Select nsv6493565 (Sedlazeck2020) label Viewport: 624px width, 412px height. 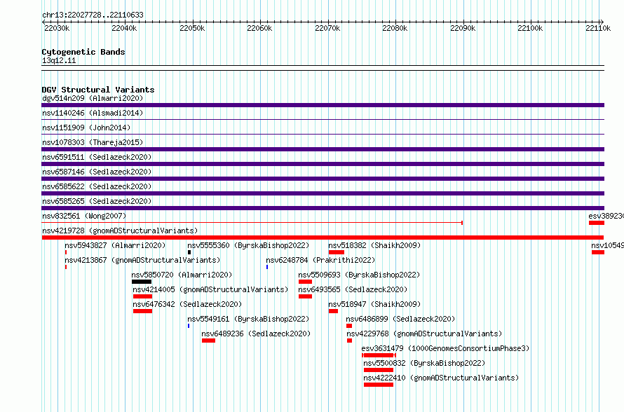coord(353,289)
